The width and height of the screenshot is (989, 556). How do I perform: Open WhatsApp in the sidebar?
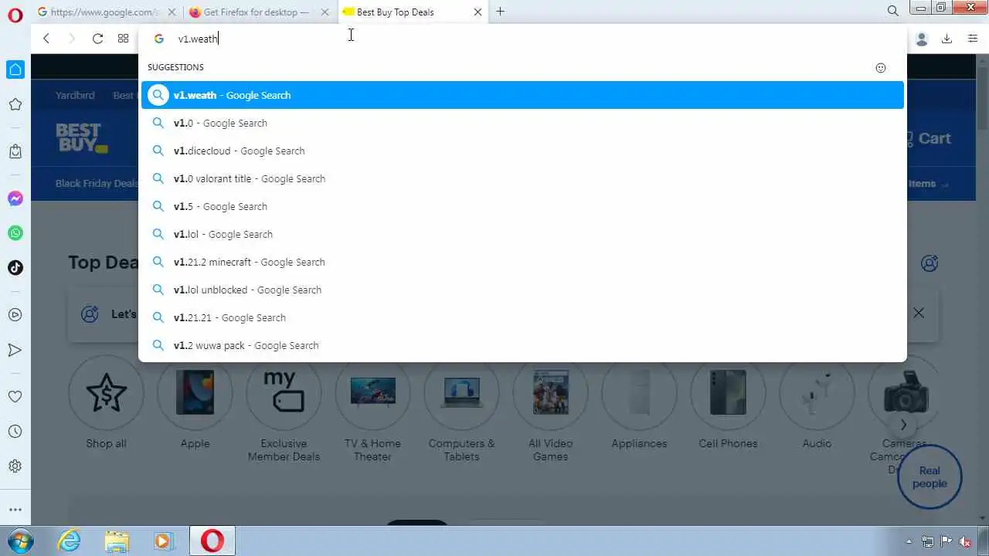pos(15,233)
